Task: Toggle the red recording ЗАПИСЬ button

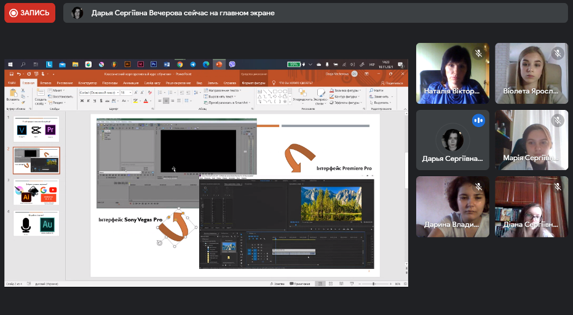Action: pyautogui.click(x=30, y=12)
